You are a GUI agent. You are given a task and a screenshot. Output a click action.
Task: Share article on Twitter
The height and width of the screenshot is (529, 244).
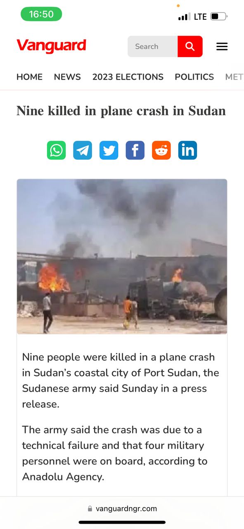[x=109, y=150]
